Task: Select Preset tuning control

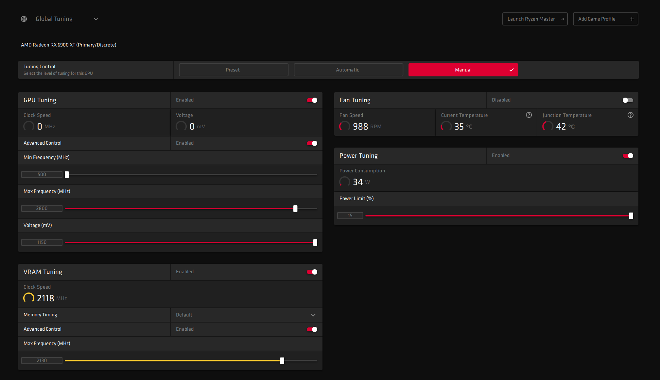Action: click(x=234, y=70)
